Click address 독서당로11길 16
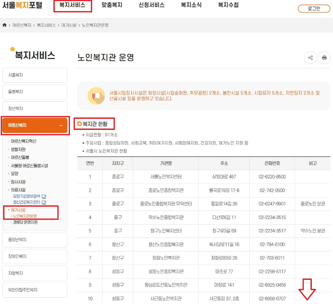 coord(224,245)
